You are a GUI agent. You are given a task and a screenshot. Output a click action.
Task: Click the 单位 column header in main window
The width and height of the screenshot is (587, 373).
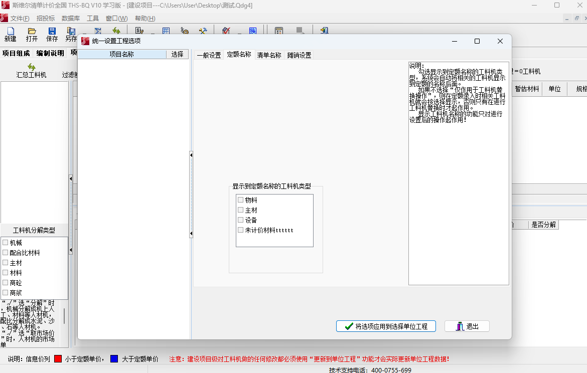point(554,89)
